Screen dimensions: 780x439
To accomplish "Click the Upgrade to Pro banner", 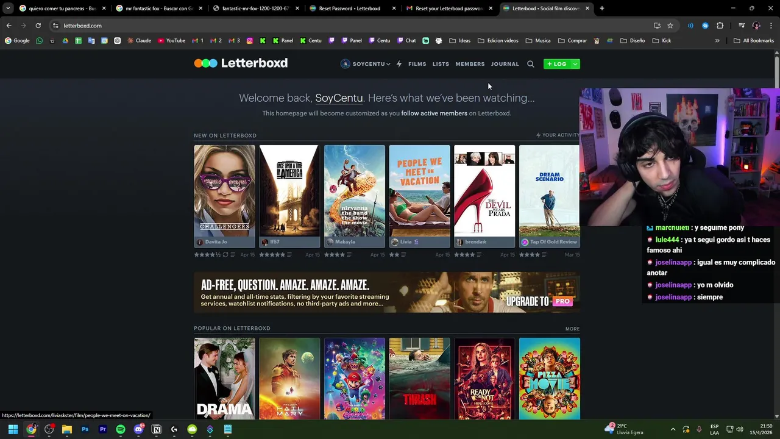I will [x=387, y=293].
